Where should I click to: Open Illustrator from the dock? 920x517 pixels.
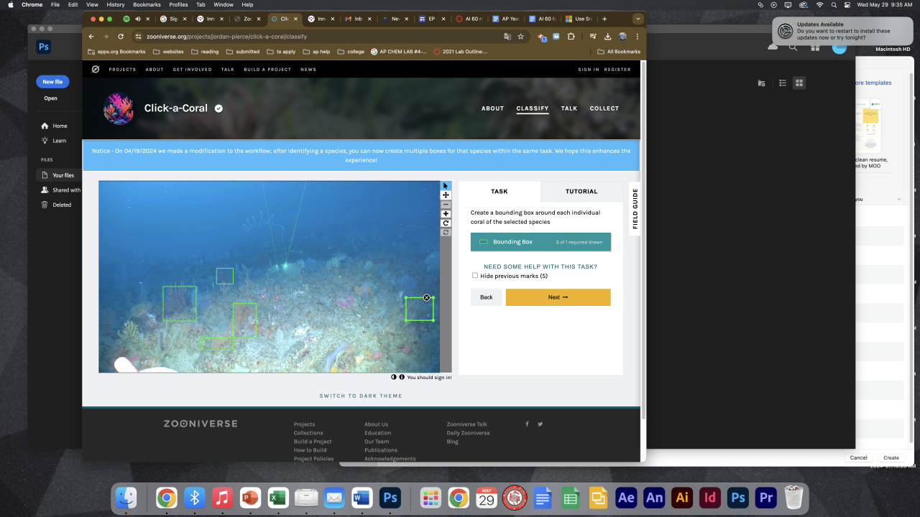(682, 498)
